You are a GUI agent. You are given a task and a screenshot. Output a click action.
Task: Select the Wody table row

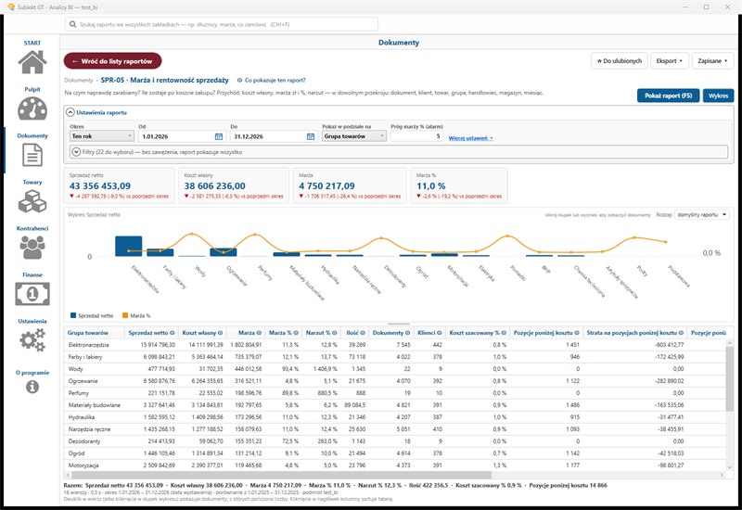395,369
